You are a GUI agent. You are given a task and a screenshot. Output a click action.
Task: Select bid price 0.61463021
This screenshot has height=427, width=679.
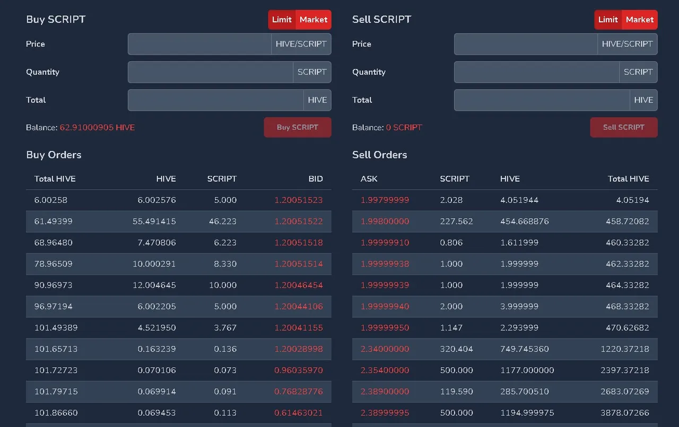pos(299,413)
